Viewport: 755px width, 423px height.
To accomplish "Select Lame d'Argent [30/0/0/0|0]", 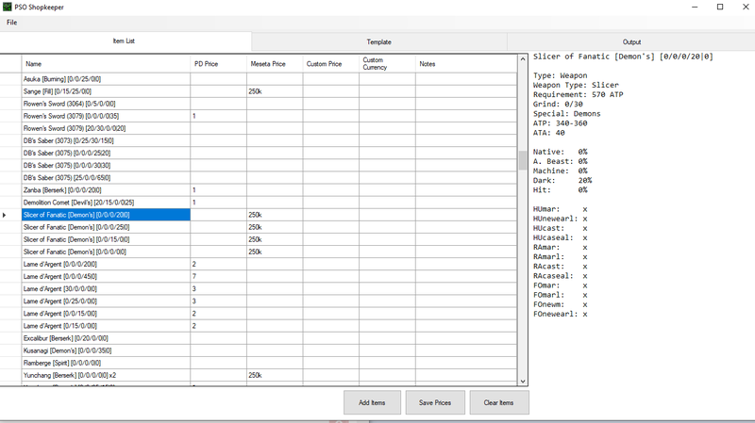I will point(106,289).
